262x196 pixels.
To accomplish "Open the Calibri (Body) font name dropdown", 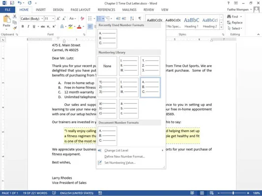I will (32, 19).
